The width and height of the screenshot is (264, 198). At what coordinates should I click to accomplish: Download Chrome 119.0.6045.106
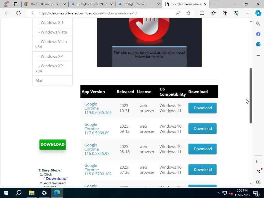click(202, 108)
